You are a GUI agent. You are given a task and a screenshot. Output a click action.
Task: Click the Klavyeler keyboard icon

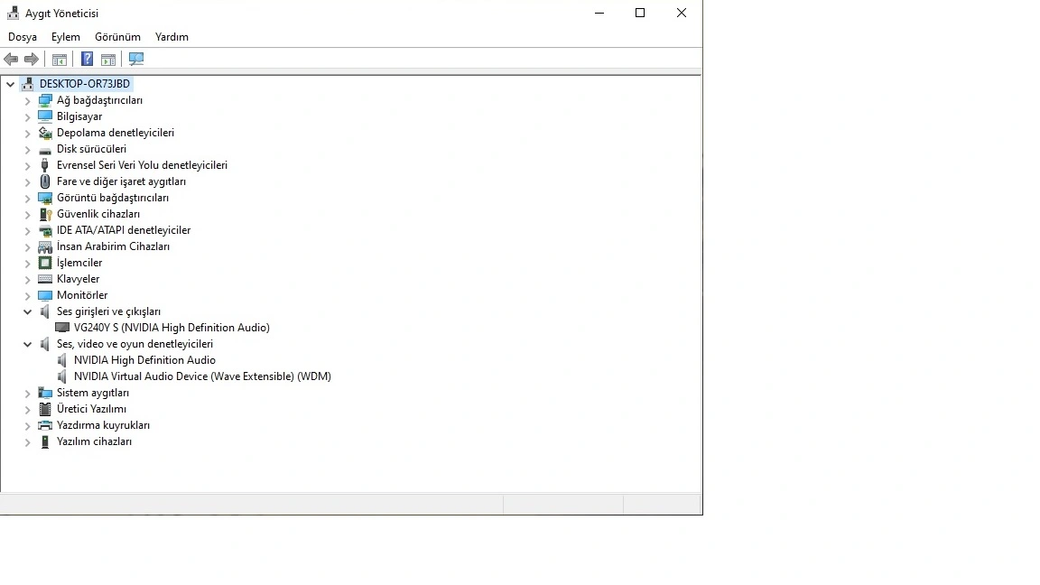(x=45, y=279)
